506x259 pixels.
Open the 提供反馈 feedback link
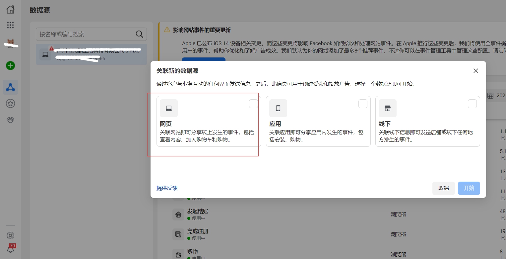[x=167, y=188]
